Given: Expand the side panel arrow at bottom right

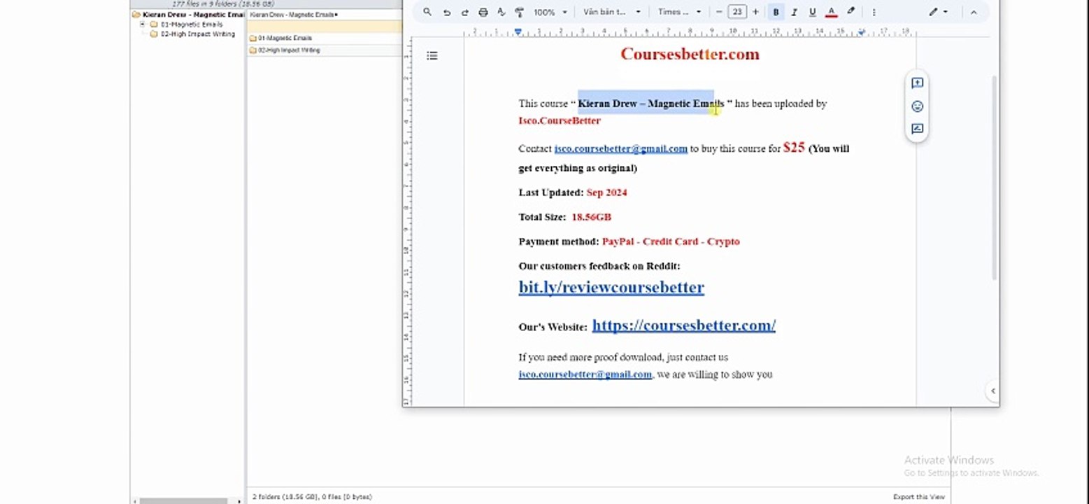Looking at the screenshot, I should tap(992, 391).
